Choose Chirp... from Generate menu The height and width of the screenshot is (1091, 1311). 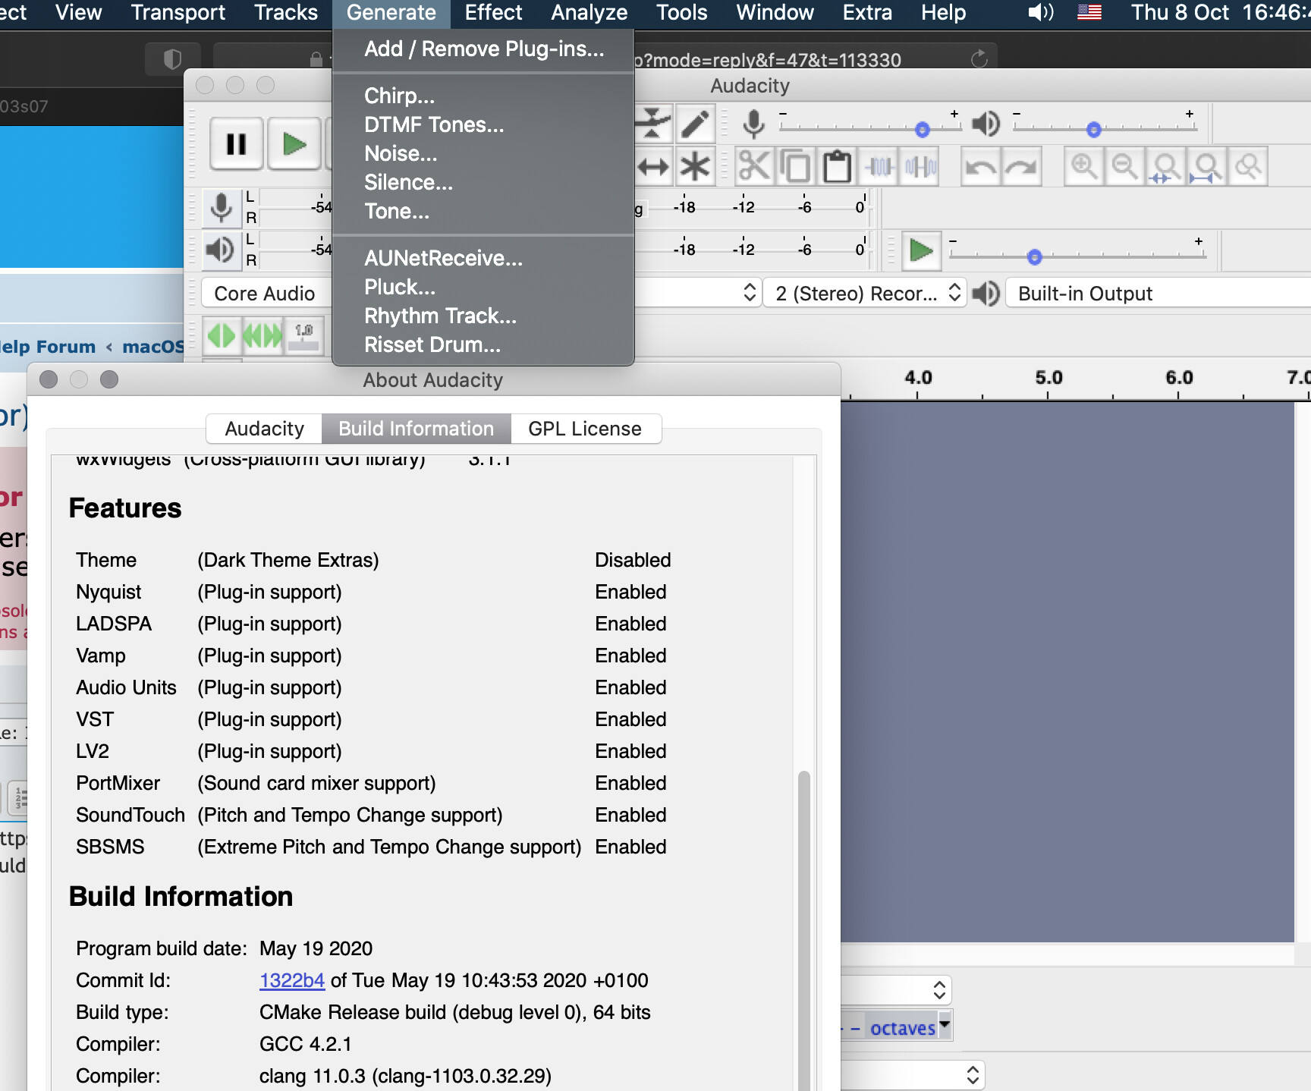coord(483,96)
